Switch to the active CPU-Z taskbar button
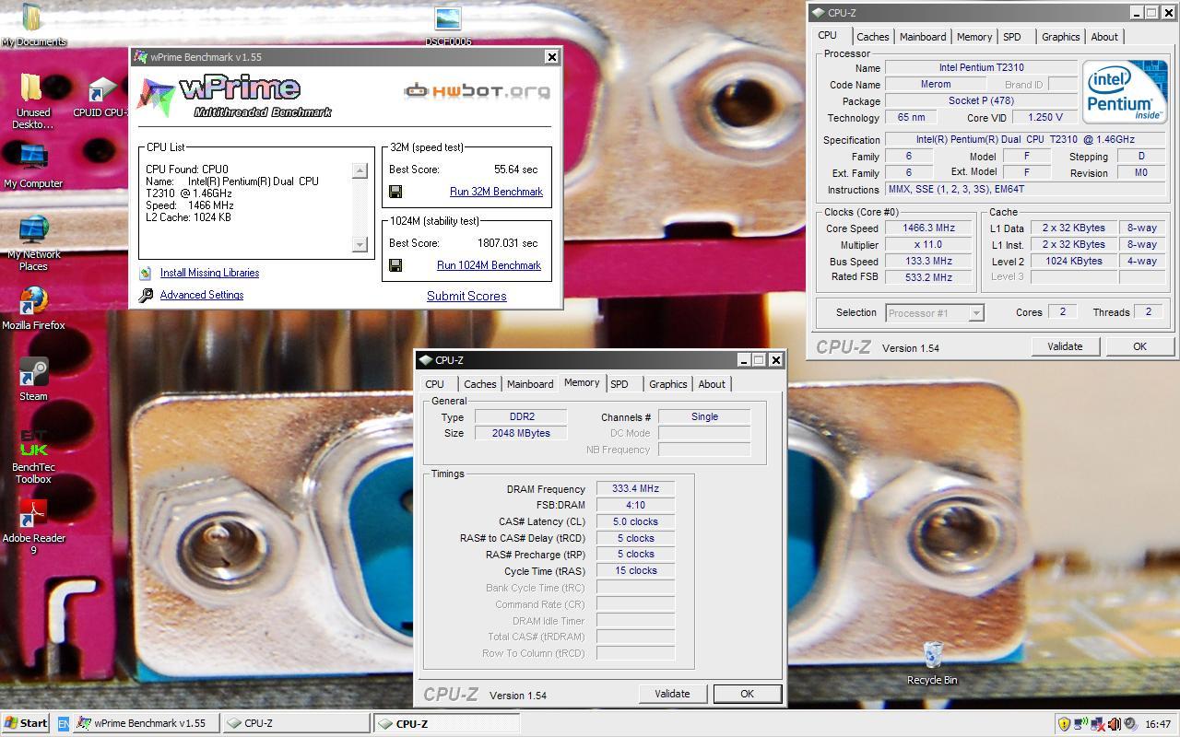The image size is (1180, 737). pyautogui.click(x=445, y=723)
